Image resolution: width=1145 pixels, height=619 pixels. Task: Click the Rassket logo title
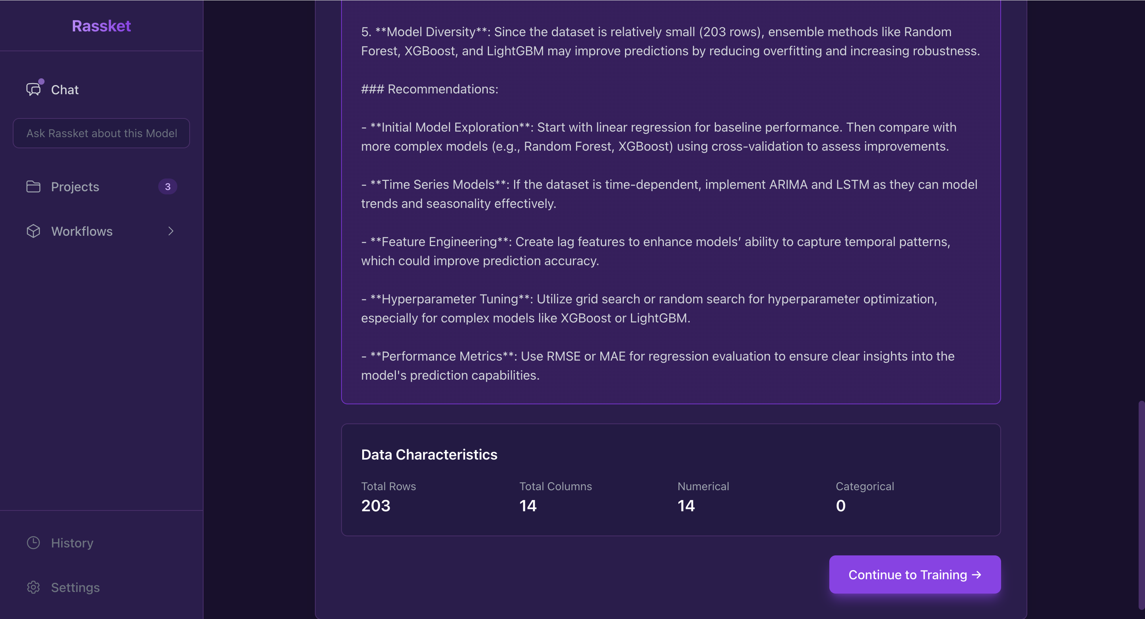[x=101, y=26]
